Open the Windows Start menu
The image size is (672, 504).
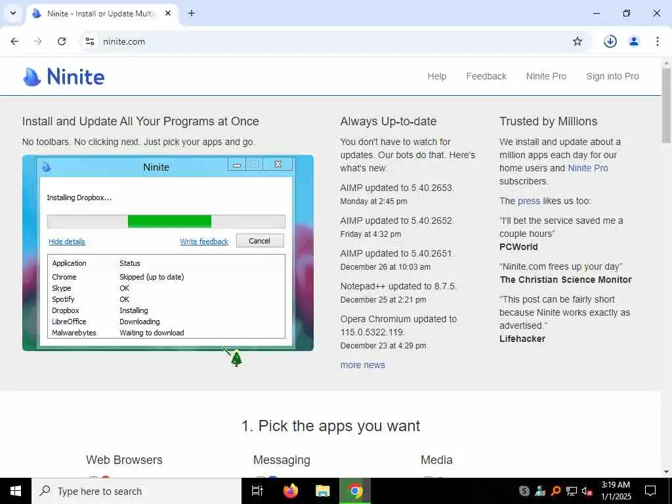pyautogui.click(x=16, y=491)
